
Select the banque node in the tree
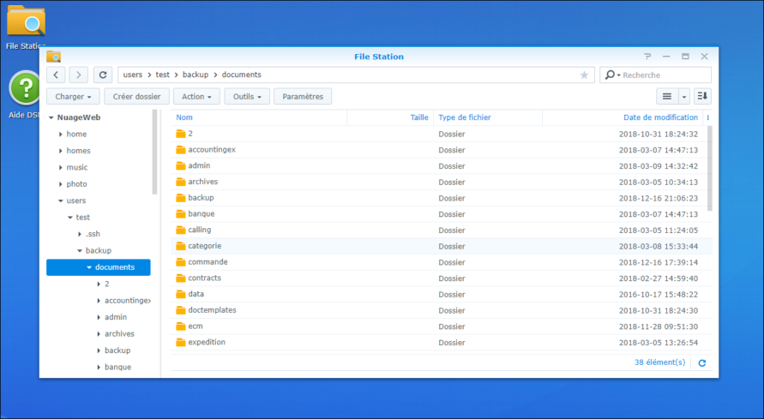[118, 367]
